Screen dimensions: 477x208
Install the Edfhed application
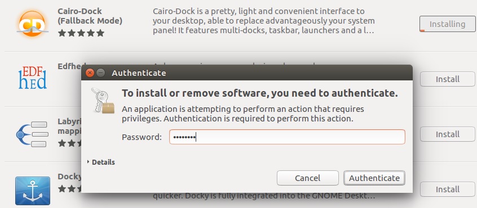pos(448,79)
